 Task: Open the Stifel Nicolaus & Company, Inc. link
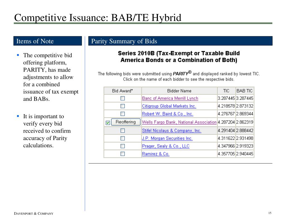(172, 131)
